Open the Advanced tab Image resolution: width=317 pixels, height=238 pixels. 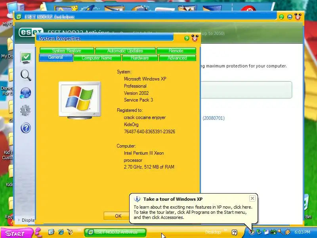pyautogui.click(x=177, y=58)
